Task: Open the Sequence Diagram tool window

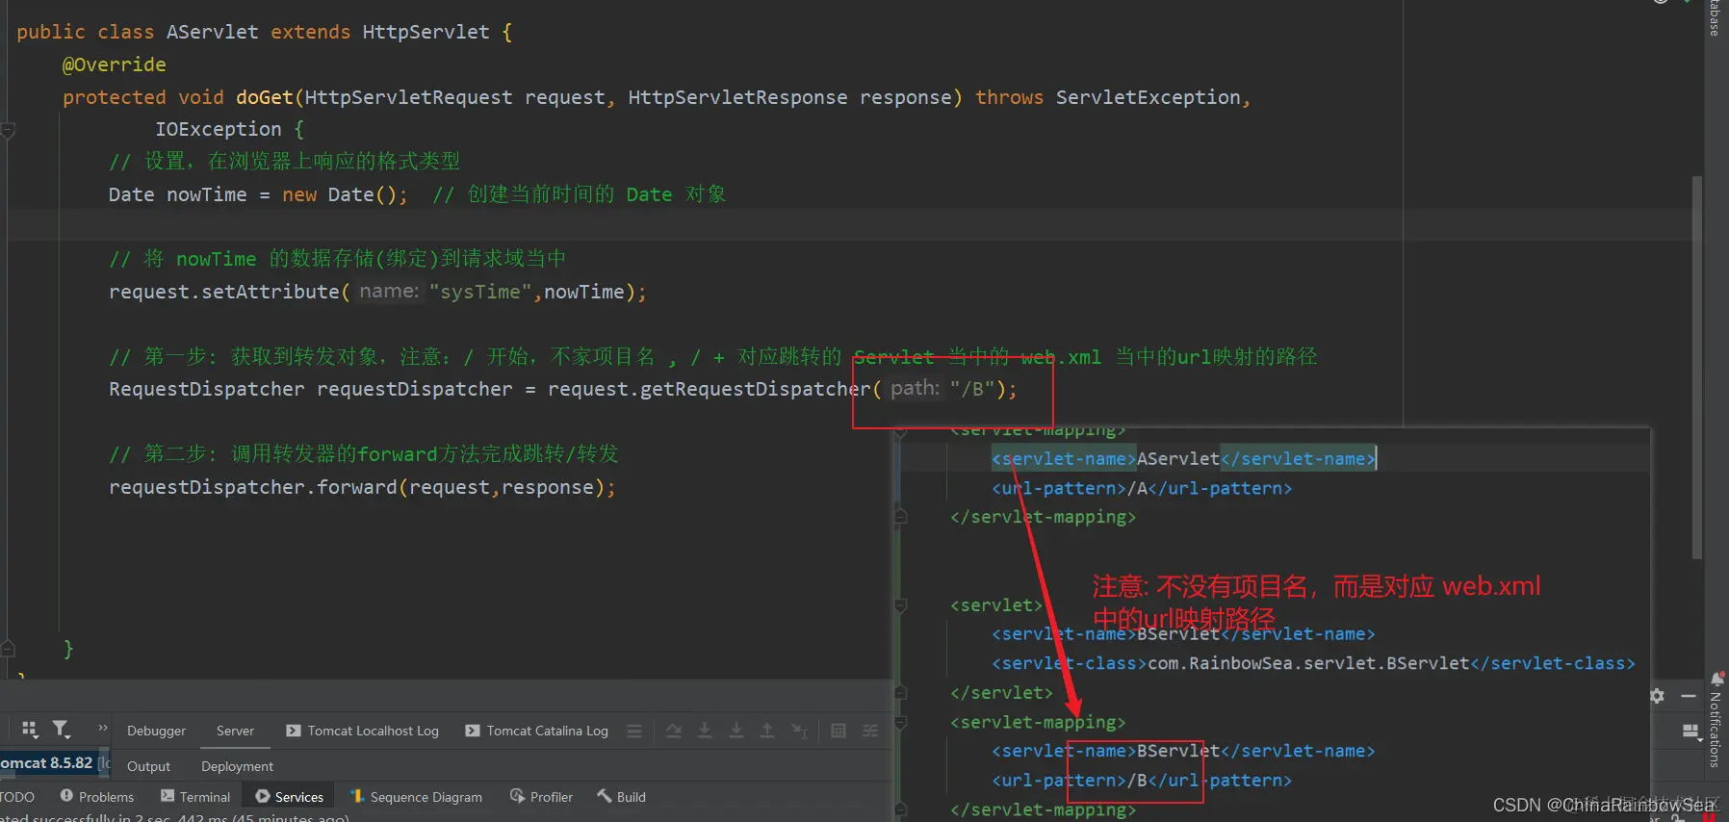Action: [x=416, y=797]
